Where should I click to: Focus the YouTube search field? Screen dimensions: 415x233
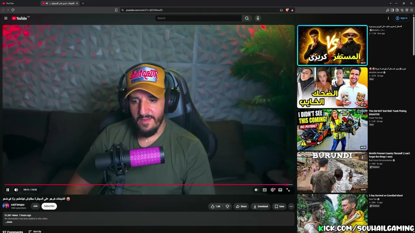(x=198, y=18)
